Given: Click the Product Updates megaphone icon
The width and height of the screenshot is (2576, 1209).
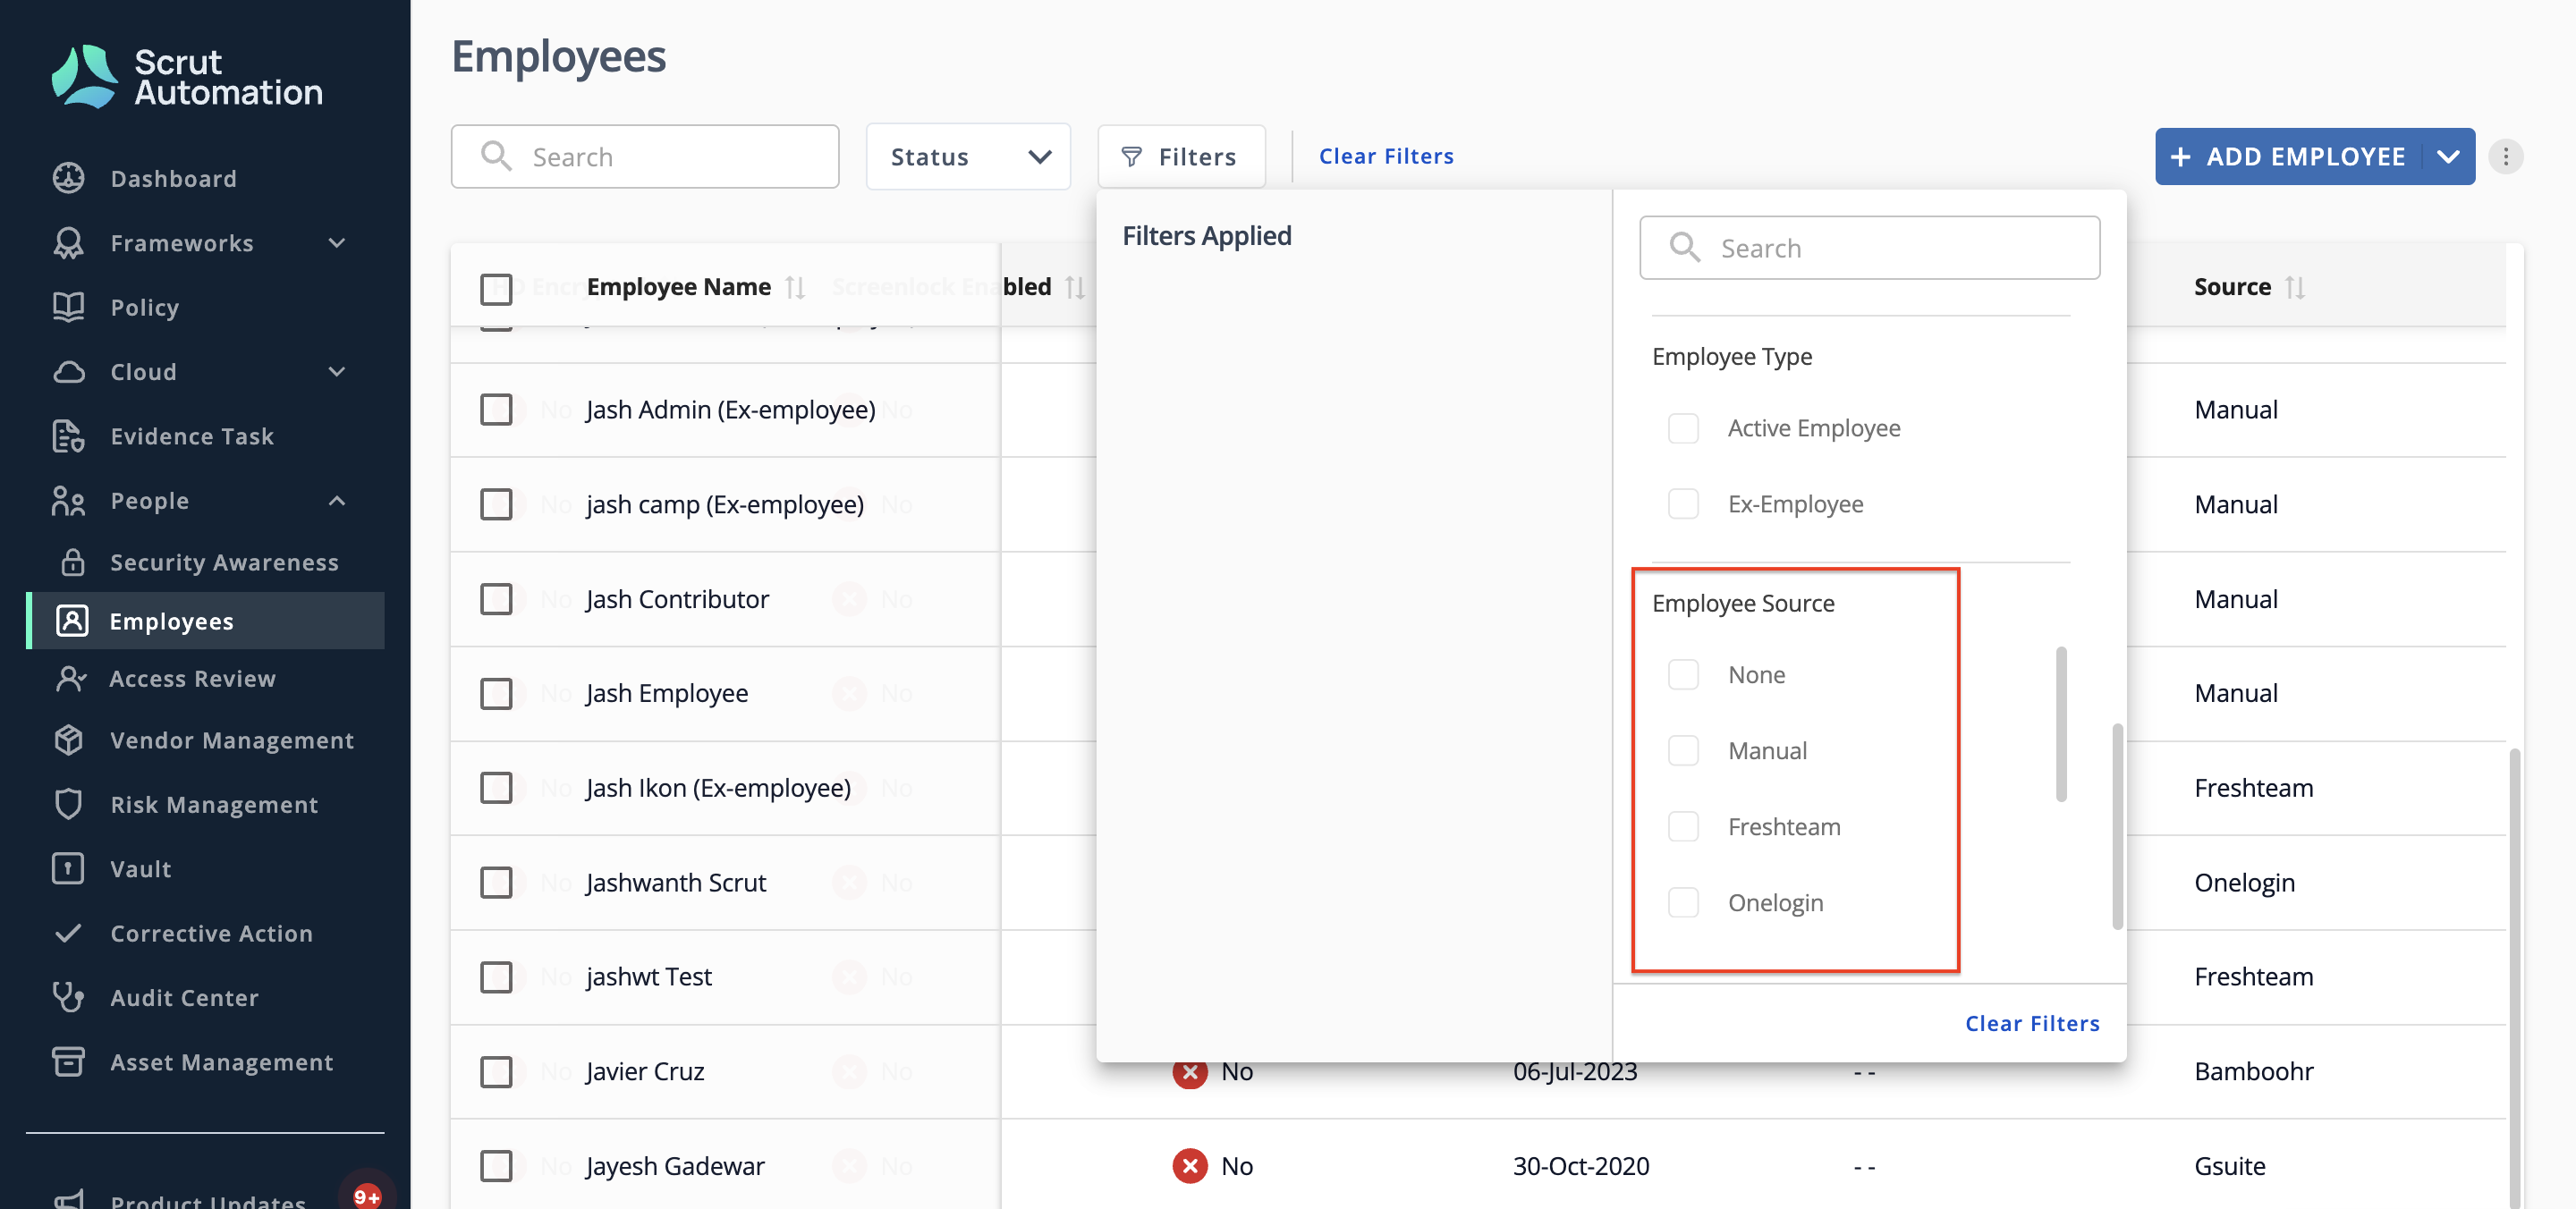Looking at the screenshot, I should 69,1199.
